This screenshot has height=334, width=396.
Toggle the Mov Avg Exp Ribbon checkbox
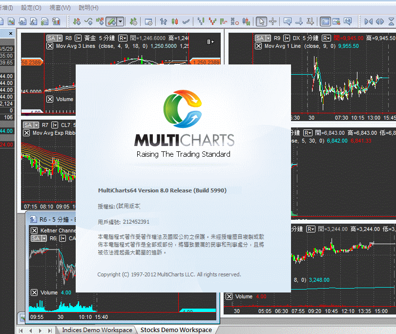coord(26,133)
